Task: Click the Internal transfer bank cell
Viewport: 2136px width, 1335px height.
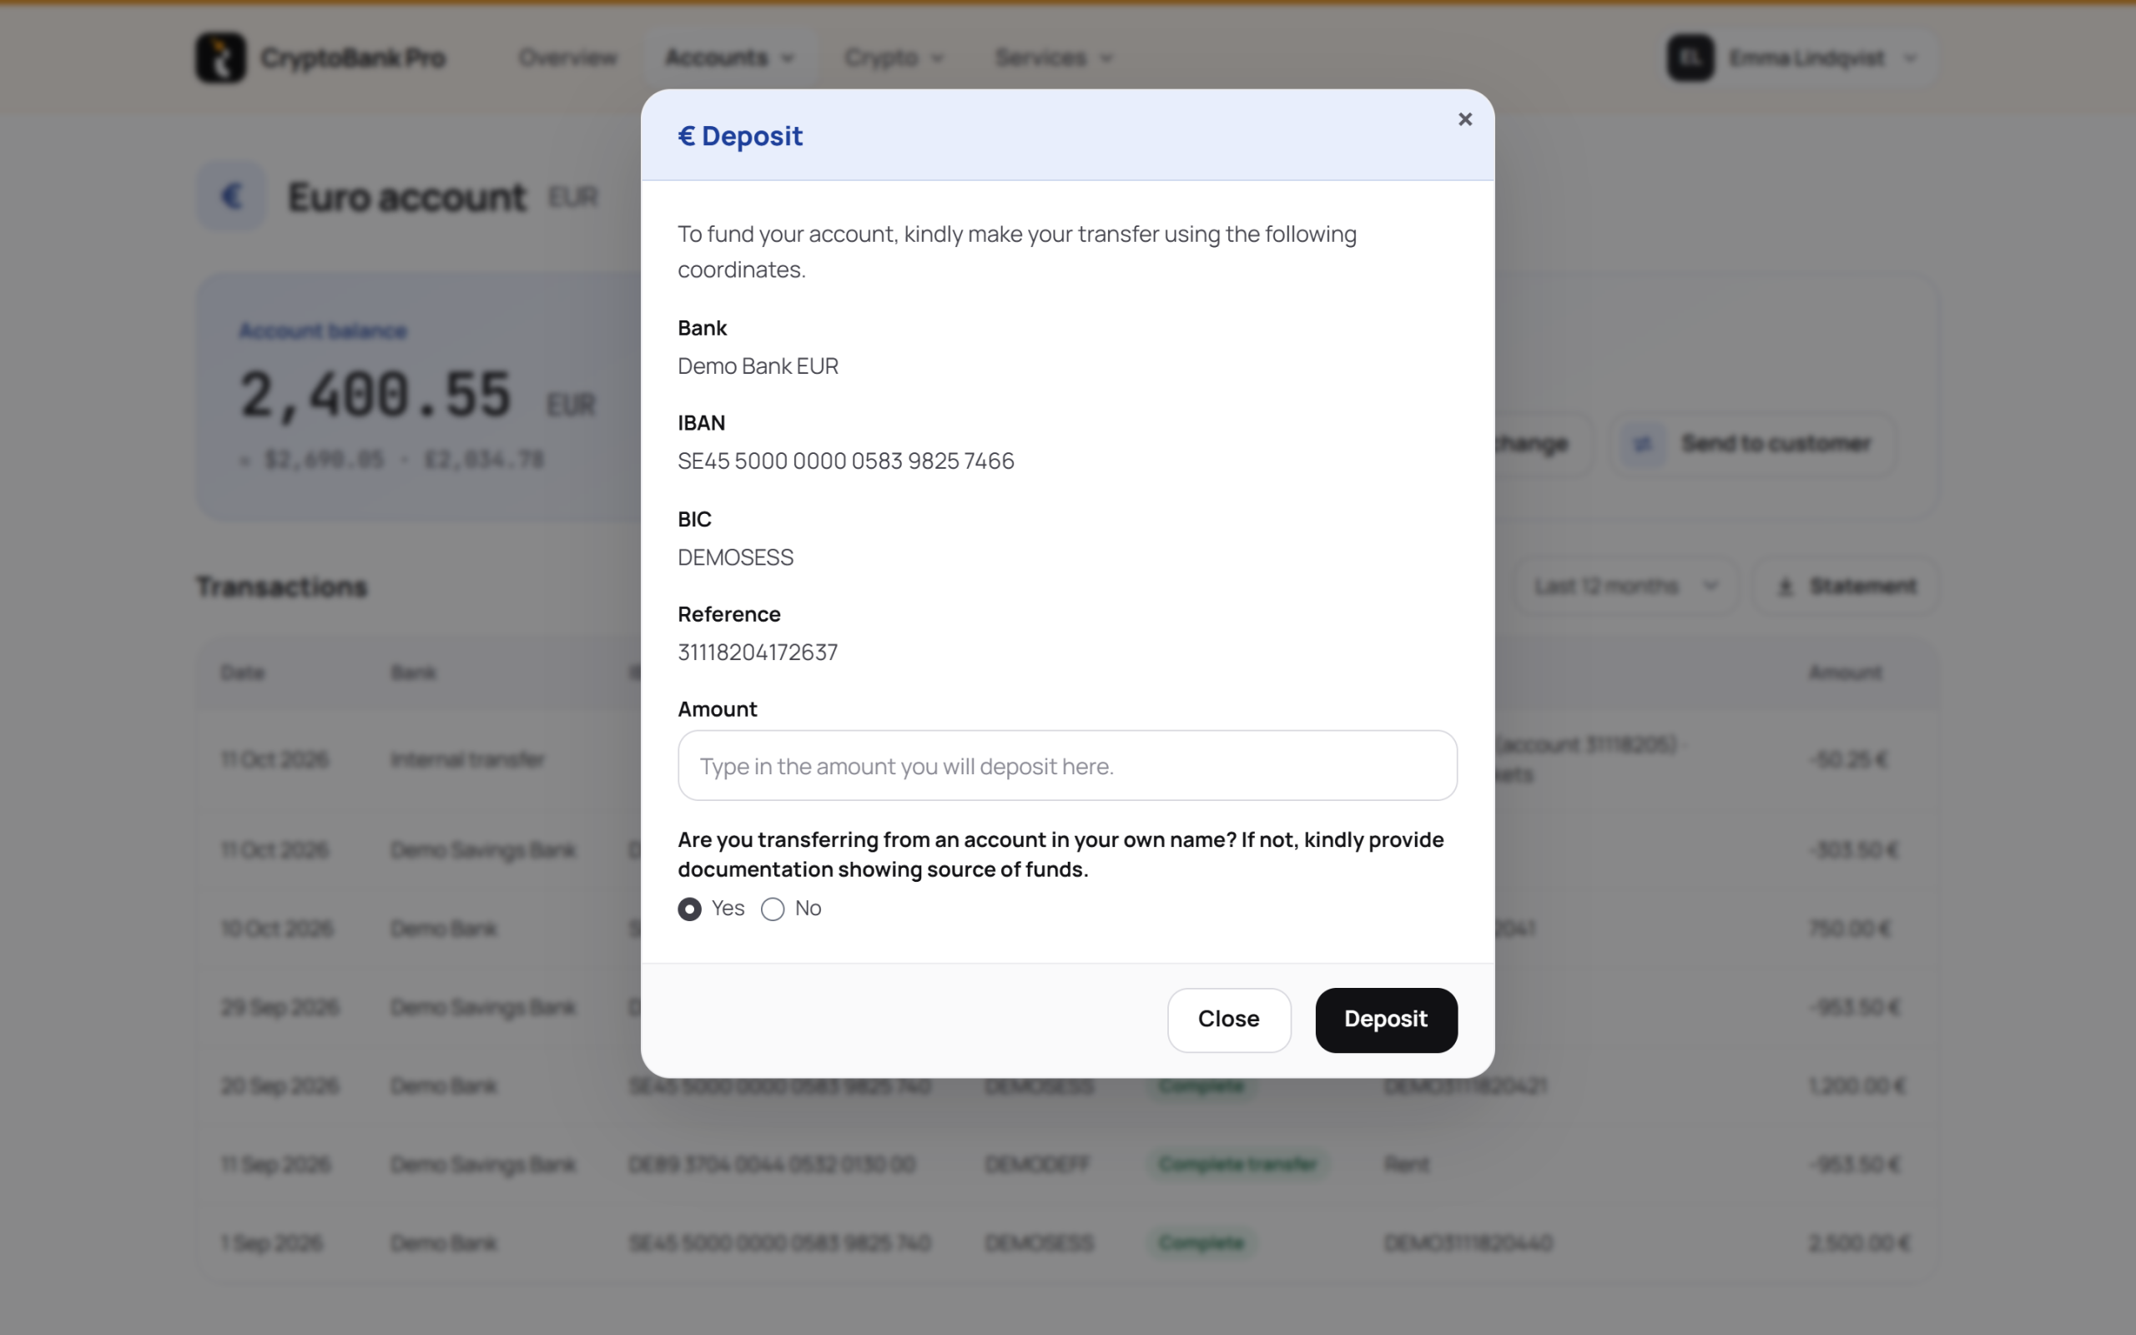Action: [x=468, y=760]
